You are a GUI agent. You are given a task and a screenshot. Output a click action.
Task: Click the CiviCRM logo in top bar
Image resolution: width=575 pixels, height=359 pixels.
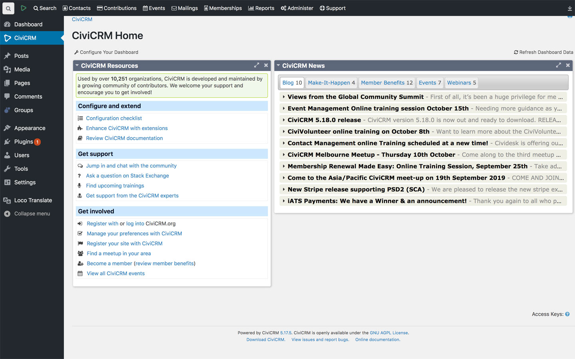point(24,8)
